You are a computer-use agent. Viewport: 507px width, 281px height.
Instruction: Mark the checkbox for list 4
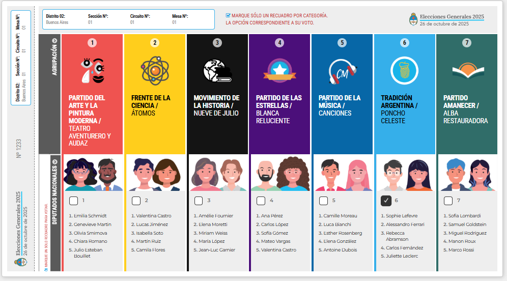[x=261, y=201]
